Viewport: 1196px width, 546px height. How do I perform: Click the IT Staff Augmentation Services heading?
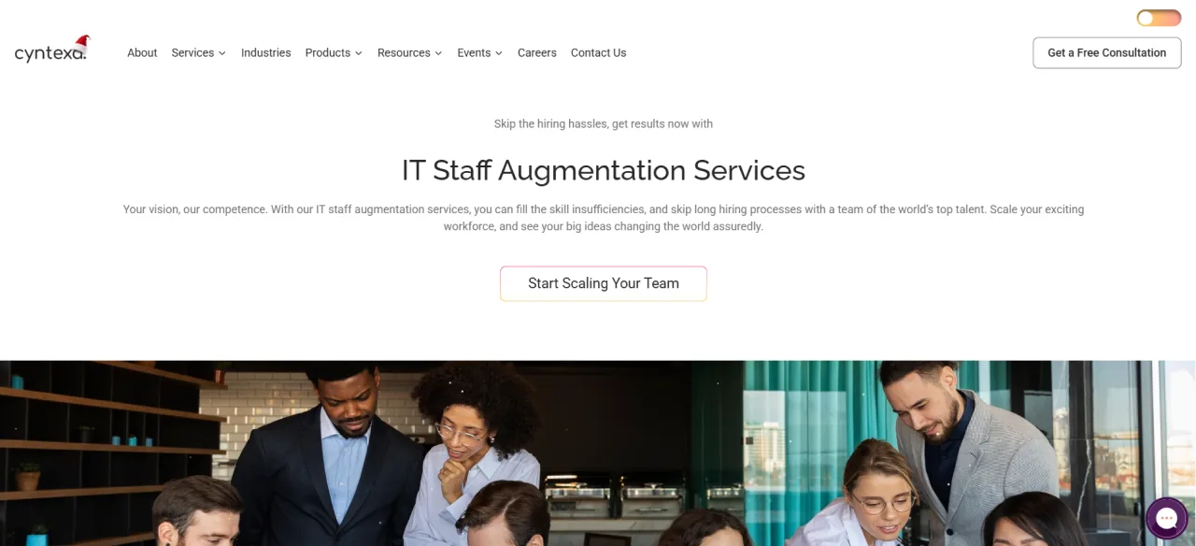point(604,170)
